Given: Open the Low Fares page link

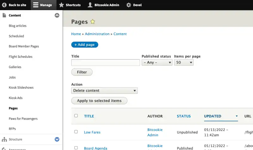Looking at the screenshot, I should coord(92,132).
